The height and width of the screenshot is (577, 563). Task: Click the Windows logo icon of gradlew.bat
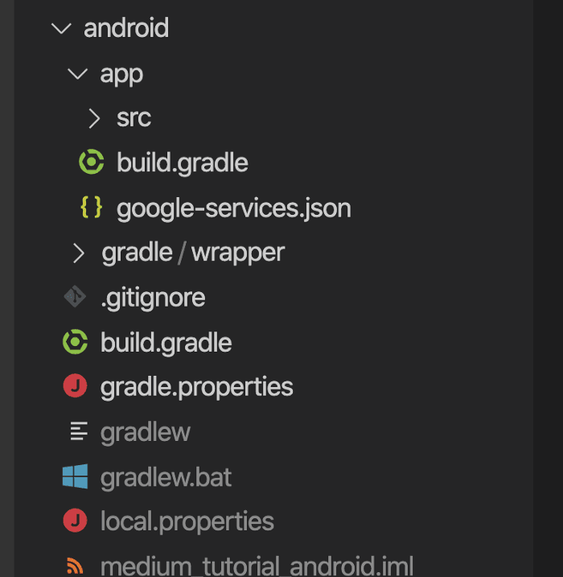click(75, 476)
